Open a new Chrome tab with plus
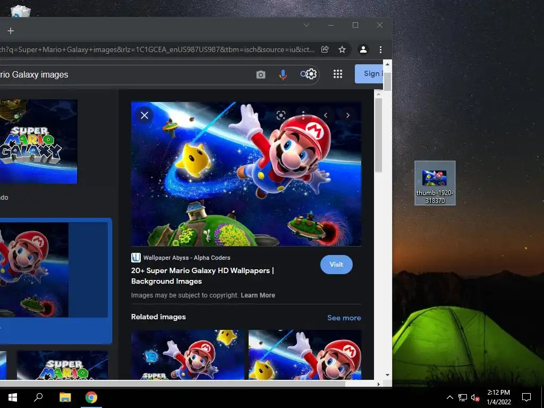544x408 pixels. [11, 31]
